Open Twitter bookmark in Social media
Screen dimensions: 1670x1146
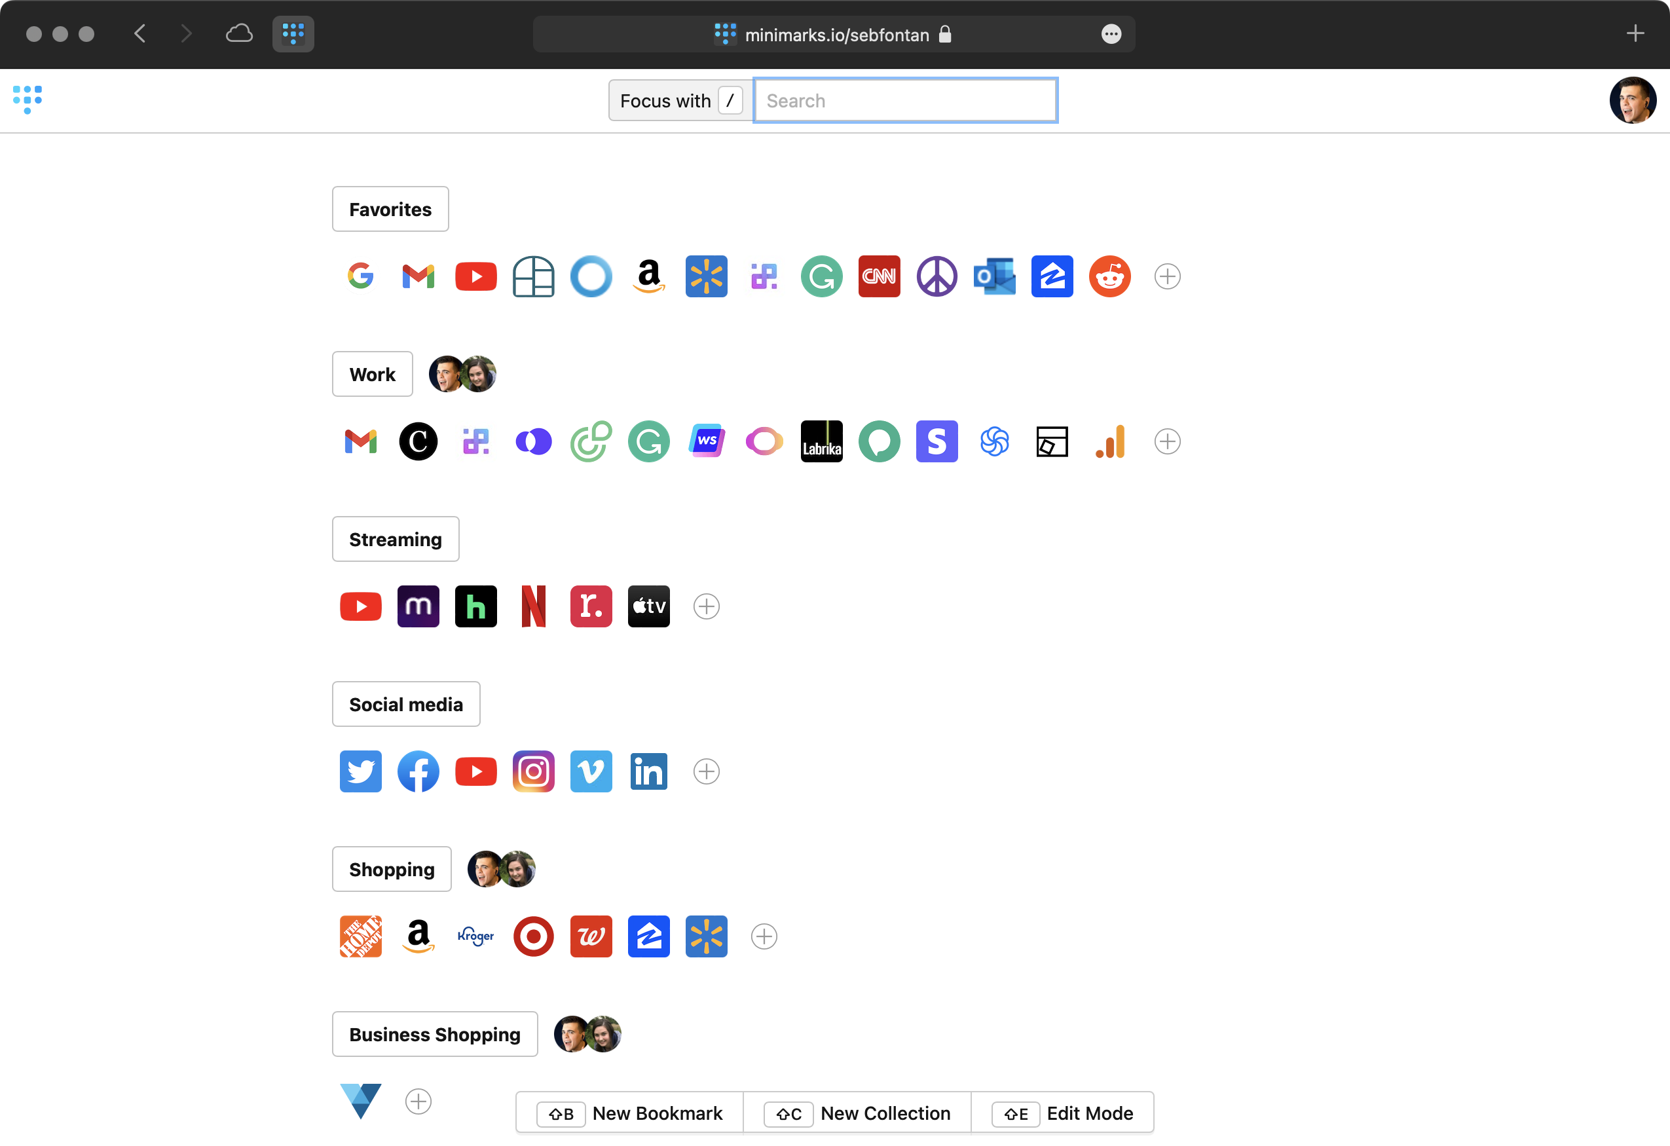coord(361,772)
